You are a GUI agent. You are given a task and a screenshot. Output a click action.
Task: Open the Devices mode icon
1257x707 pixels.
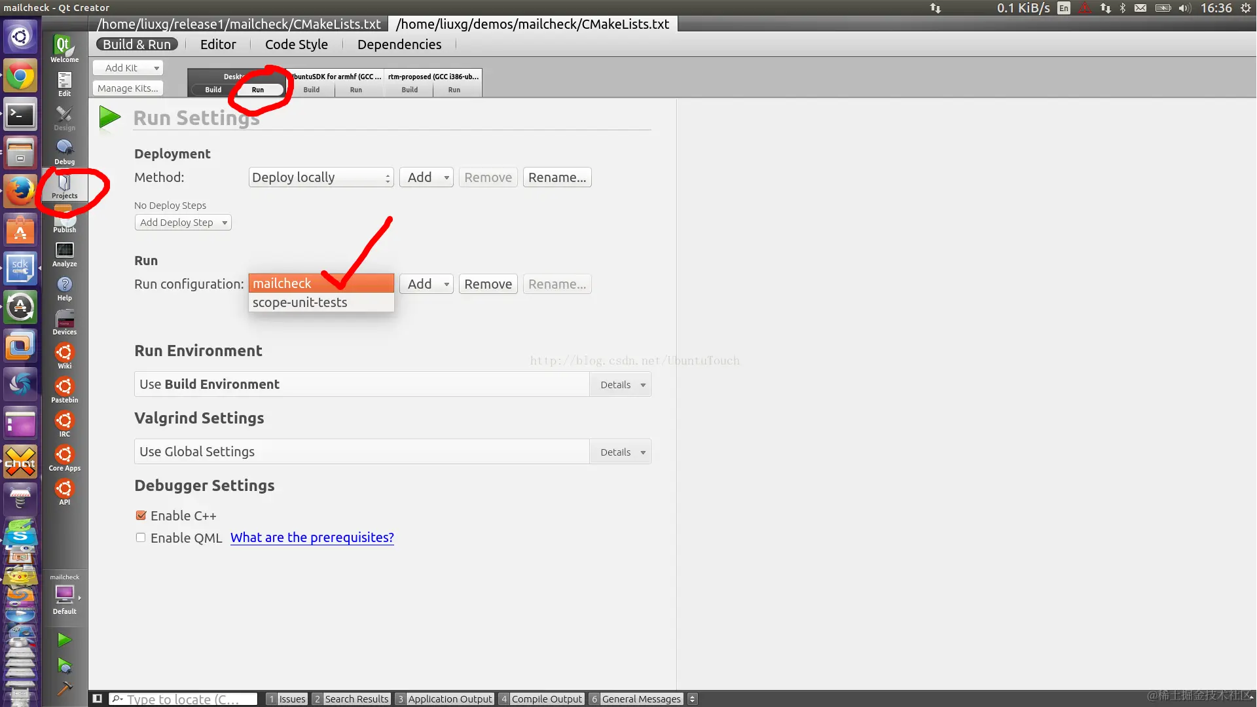pos(64,322)
